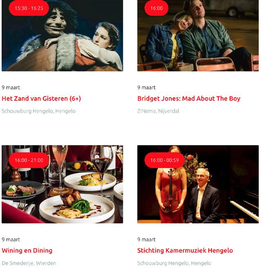Click Schouwburg Hengelo location under Kamermuziek
The width and height of the screenshot is (262, 271).
[x=174, y=263]
